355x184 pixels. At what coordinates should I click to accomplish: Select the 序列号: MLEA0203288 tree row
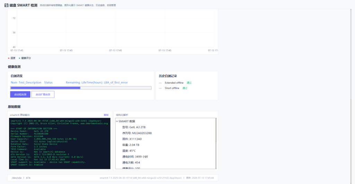pos(137,133)
